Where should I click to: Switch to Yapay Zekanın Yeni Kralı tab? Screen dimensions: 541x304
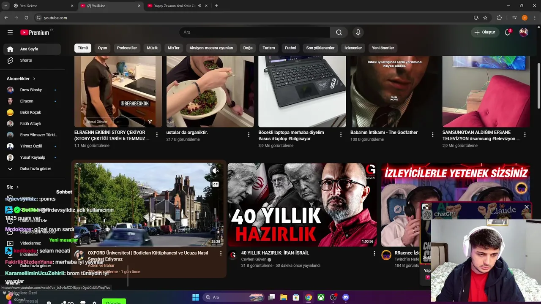tap(177, 6)
